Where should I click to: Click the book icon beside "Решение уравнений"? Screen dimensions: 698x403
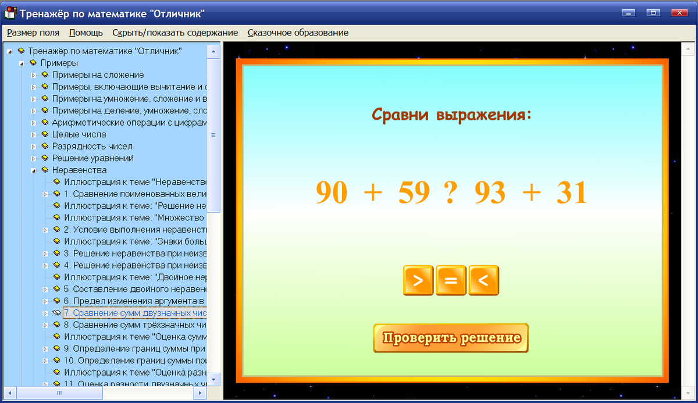[x=45, y=158]
